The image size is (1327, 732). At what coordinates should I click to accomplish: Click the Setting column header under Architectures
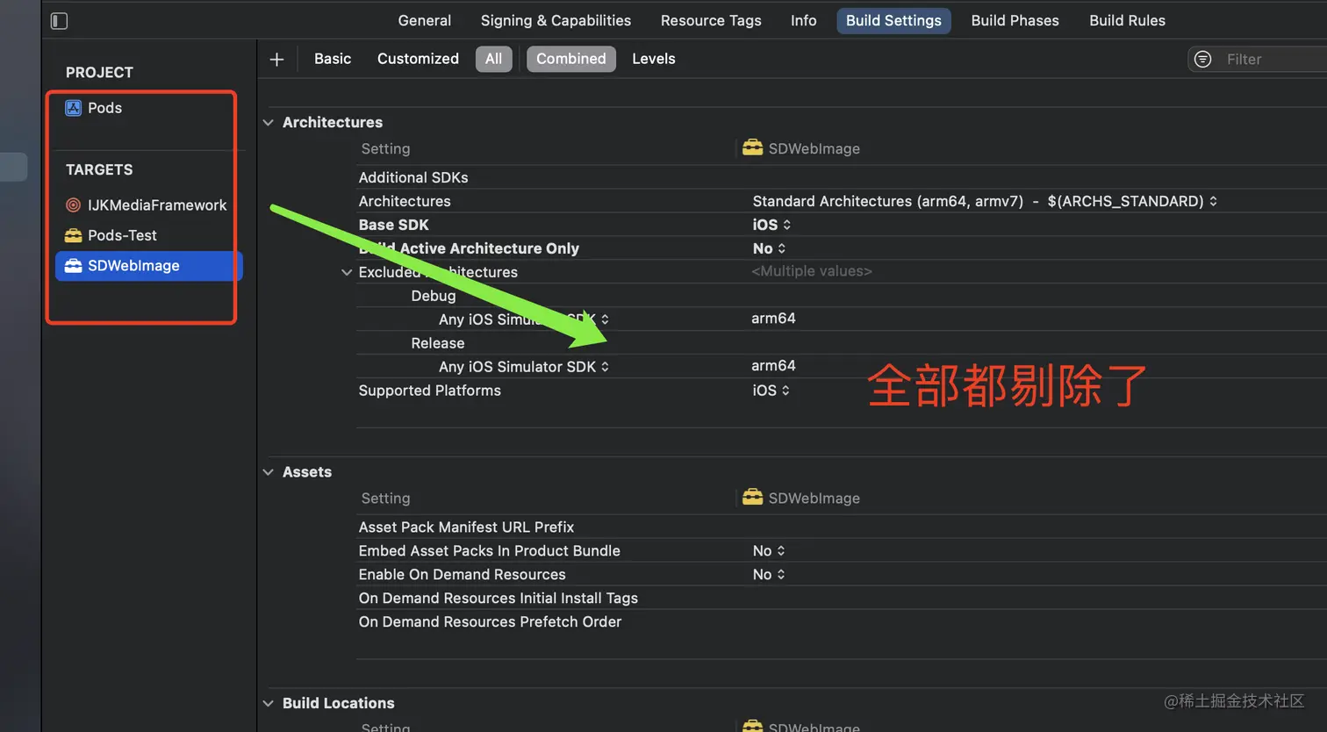point(385,149)
